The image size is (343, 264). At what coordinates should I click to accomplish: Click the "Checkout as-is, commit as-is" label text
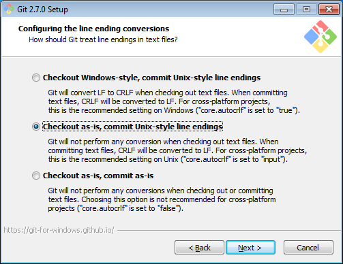pos(98,176)
